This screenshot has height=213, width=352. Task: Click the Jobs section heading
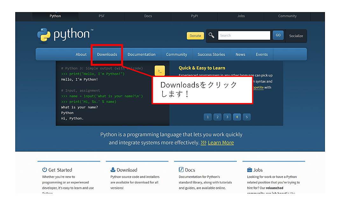[x=258, y=170]
